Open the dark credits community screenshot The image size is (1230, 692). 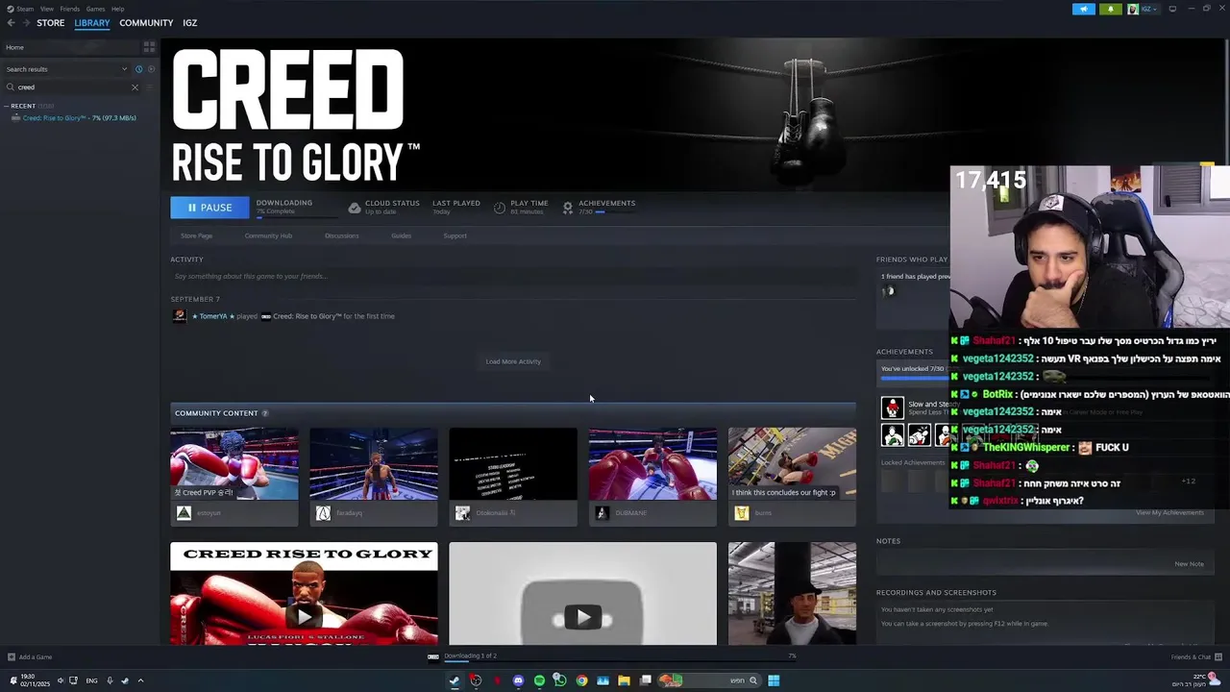tap(513, 464)
